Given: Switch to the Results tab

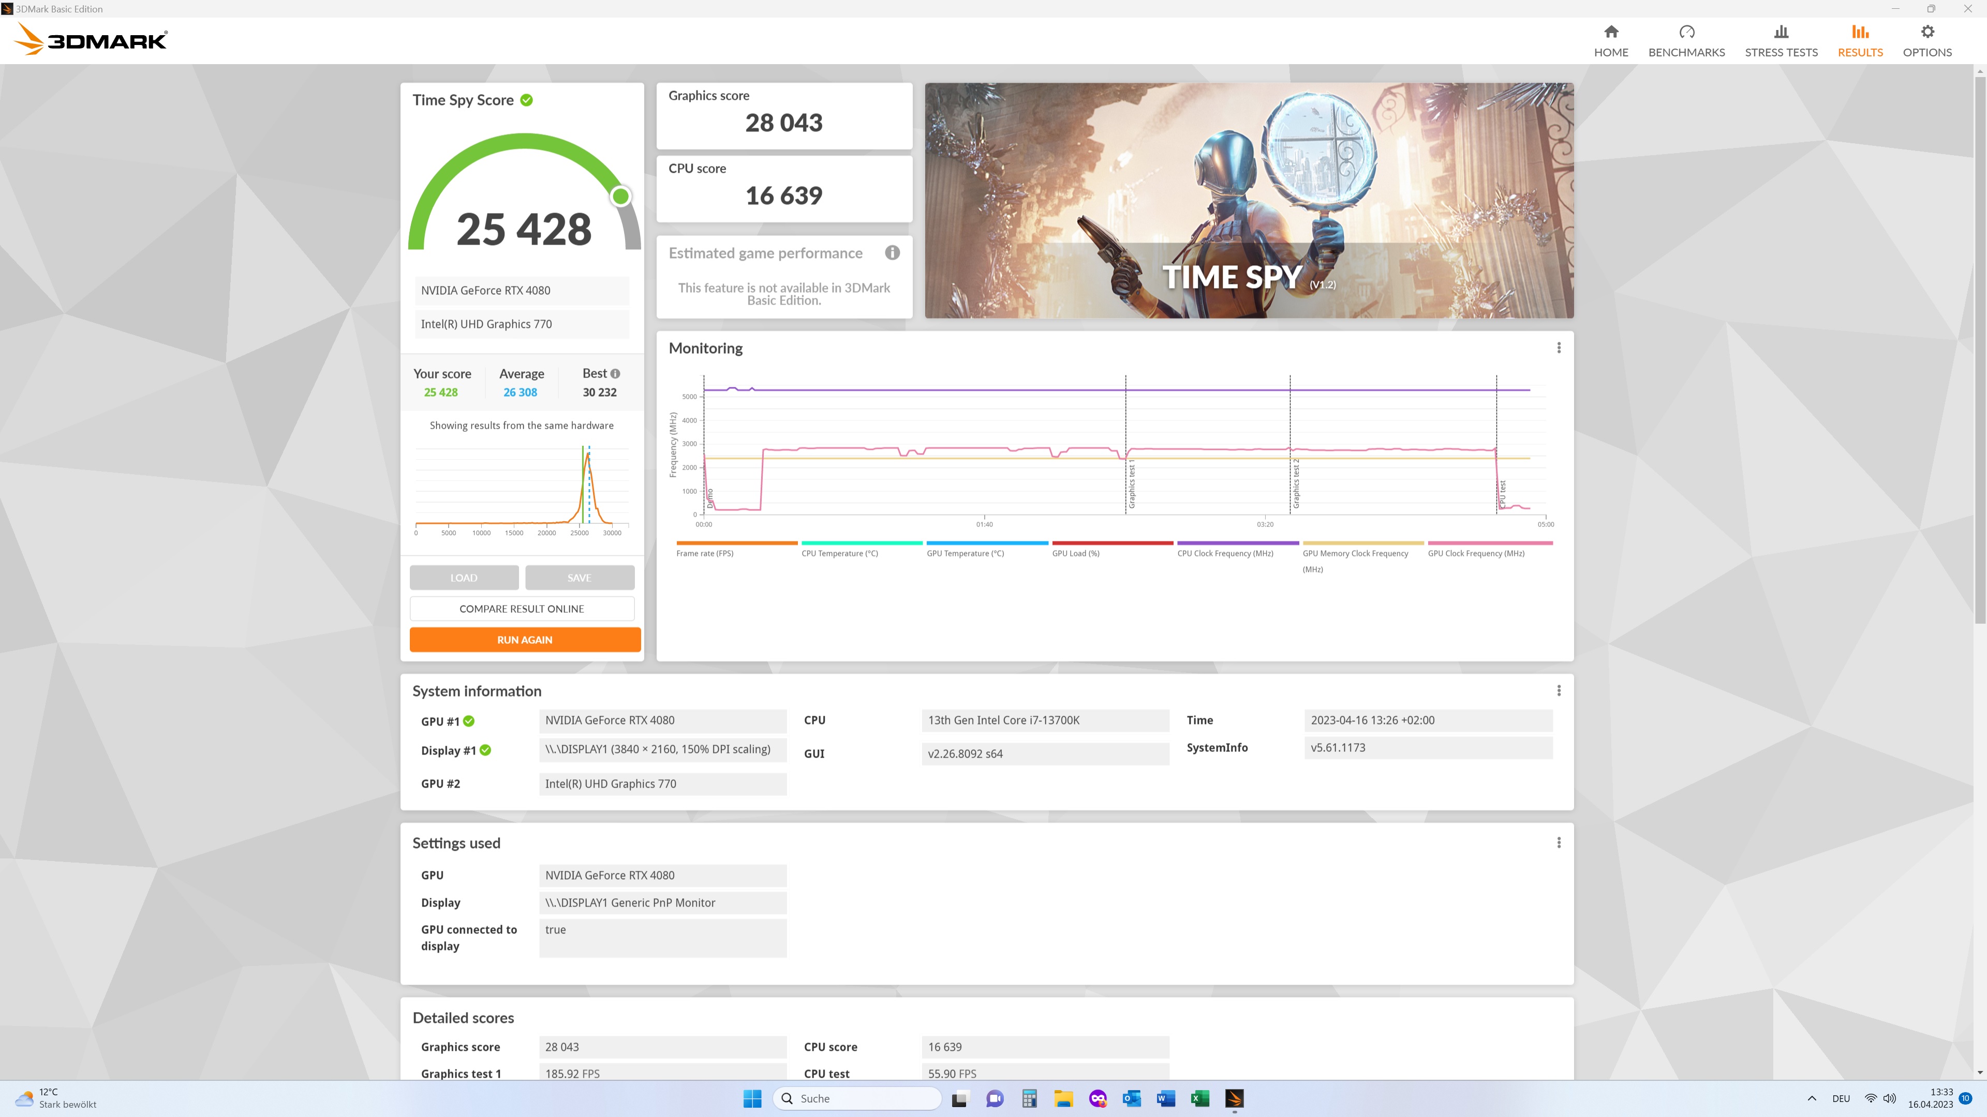Looking at the screenshot, I should pyautogui.click(x=1860, y=41).
